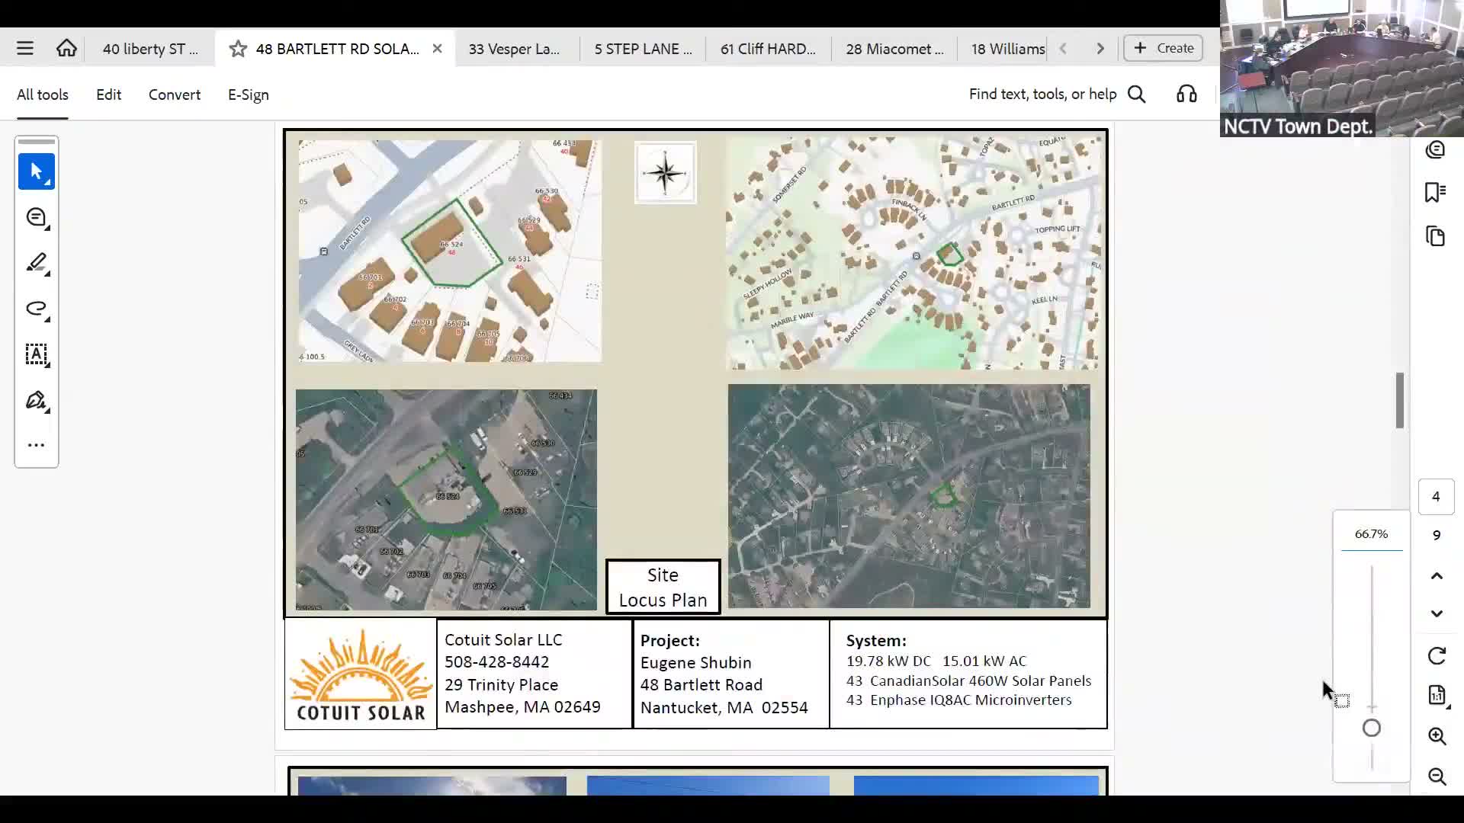This screenshot has width=1464, height=823.
Task: Select the fountain pen sign tool
Action: [37, 400]
